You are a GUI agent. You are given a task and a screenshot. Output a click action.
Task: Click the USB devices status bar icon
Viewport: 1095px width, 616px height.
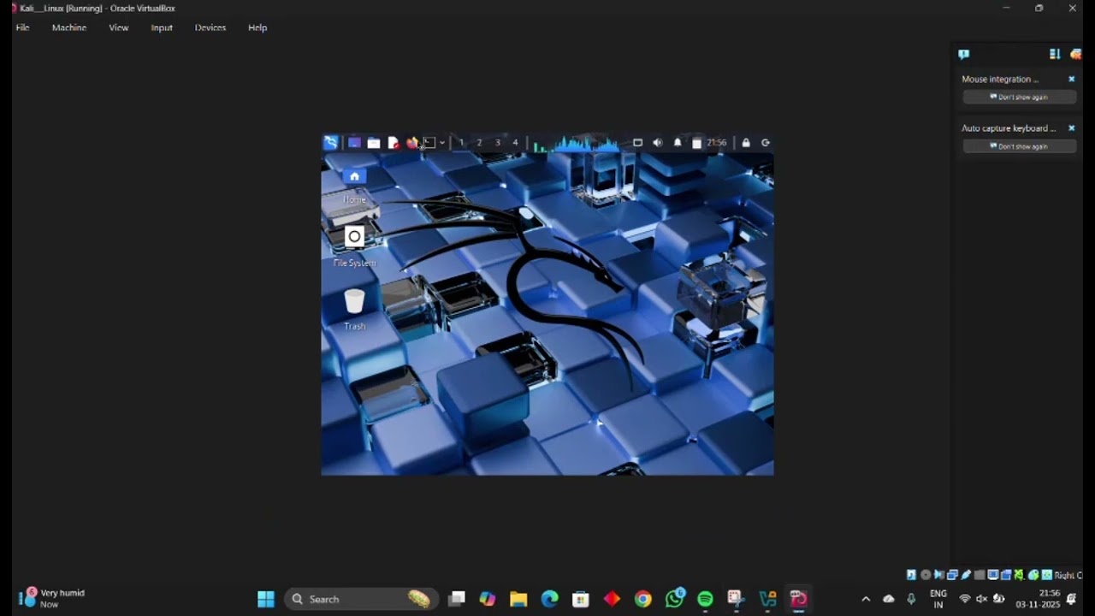[966, 575]
